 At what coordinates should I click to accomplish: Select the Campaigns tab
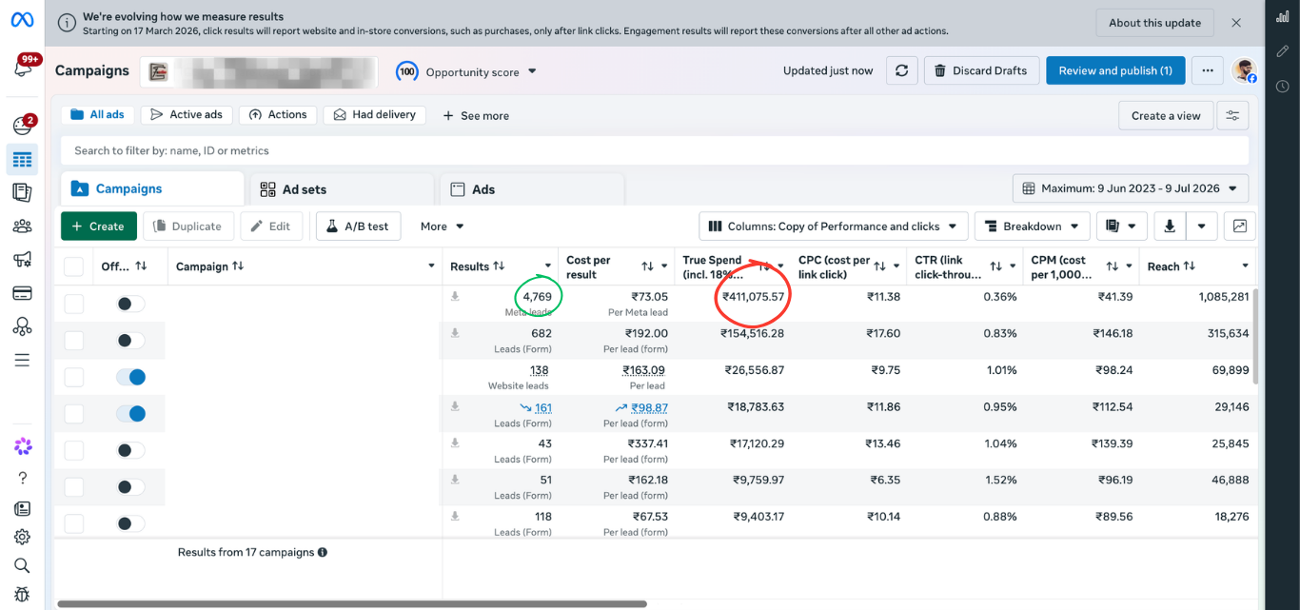(152, 188)
